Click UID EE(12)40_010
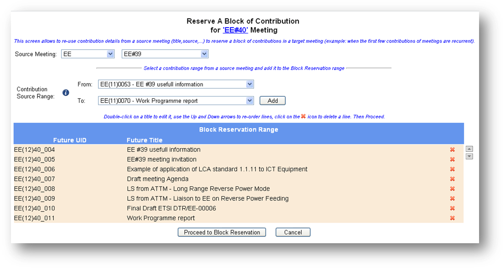The image size is (503, 268). click(x=34, y=208)
